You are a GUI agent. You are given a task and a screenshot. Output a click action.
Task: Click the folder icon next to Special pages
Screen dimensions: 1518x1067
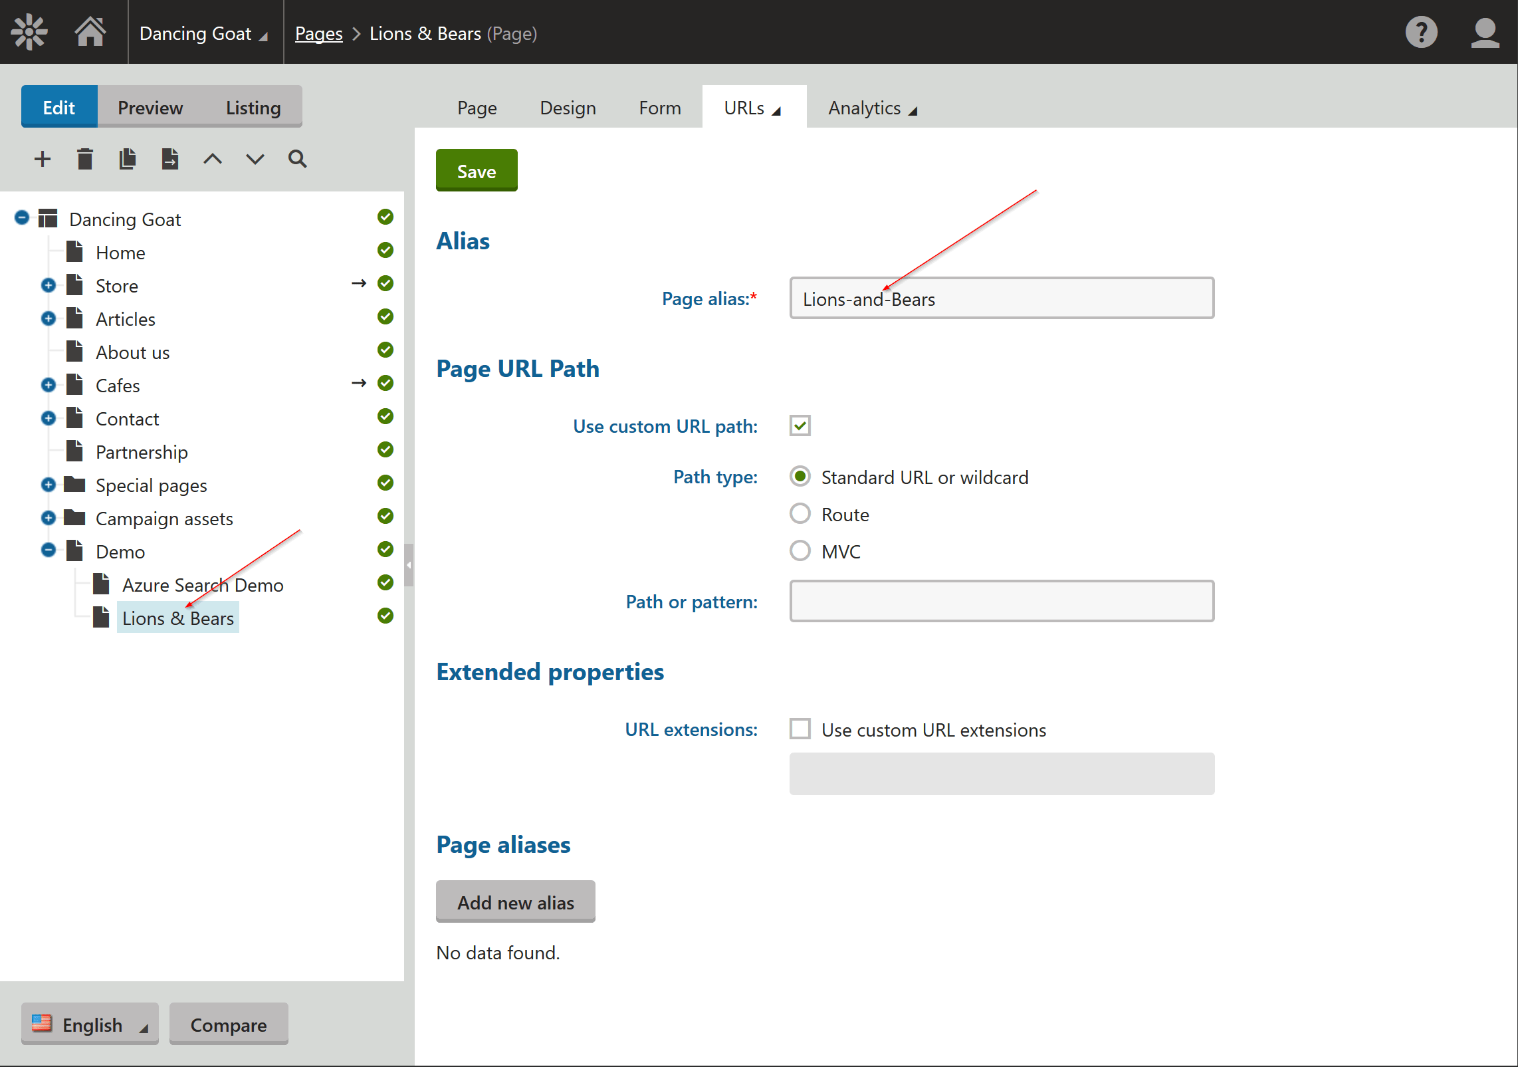(74, 483)
